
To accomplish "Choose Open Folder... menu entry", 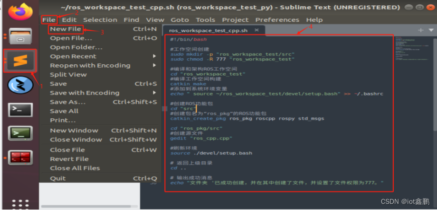I will click(100, 47).
